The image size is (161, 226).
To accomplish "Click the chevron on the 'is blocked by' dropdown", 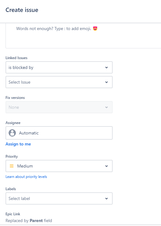I will coord(107,67).
